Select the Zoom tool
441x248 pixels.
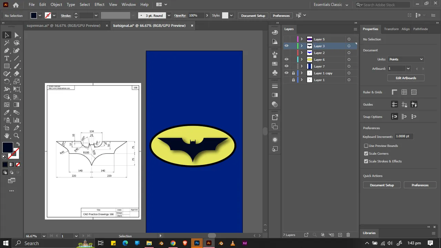17,136
